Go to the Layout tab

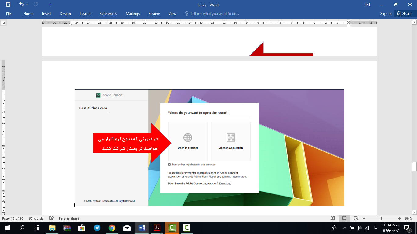[85, 14]
